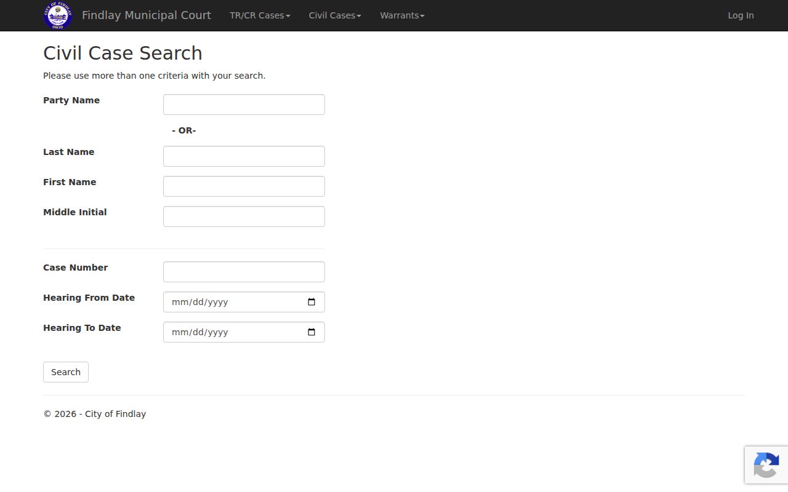Screen dimensions: 788x492
Task: Click the Party Name label
Action: coord(71,100)
